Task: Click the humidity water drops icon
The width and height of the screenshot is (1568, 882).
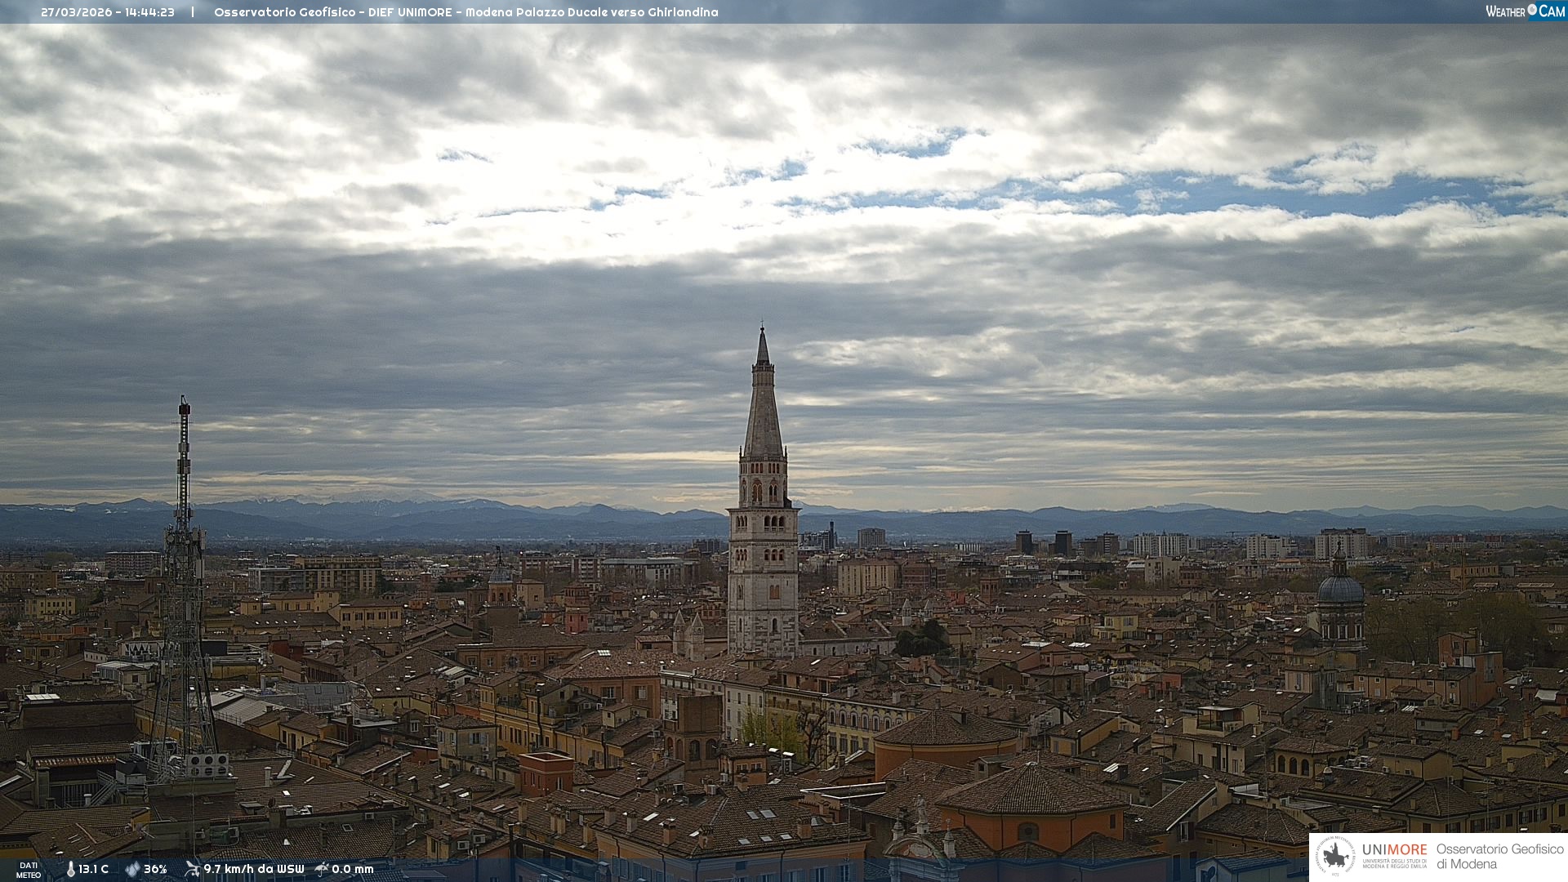Action: point(132,869)
